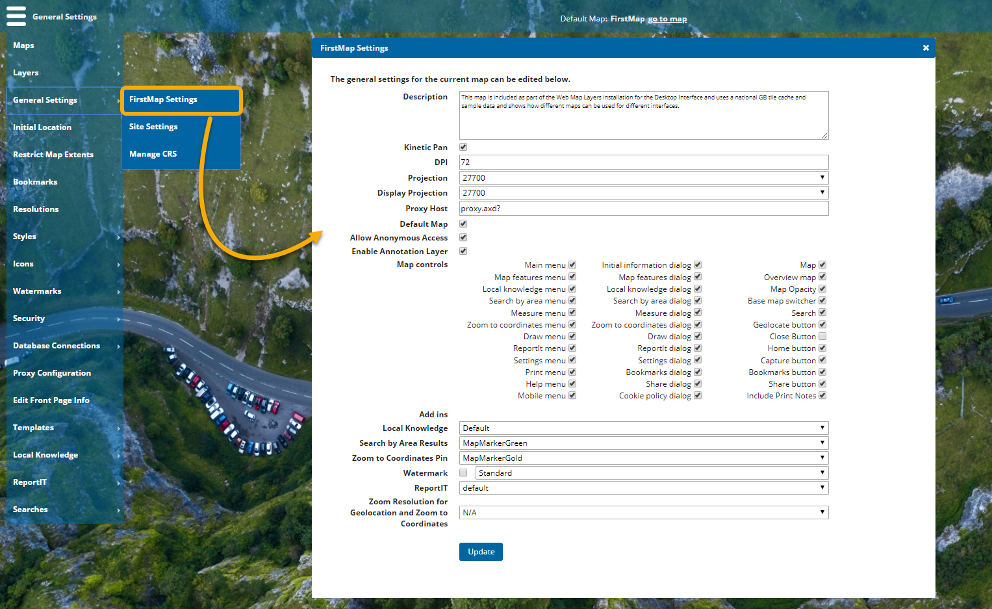Open Restrict Map Extents menu item
The height and width of the screenshot is (609, 992).
(53, 155)
